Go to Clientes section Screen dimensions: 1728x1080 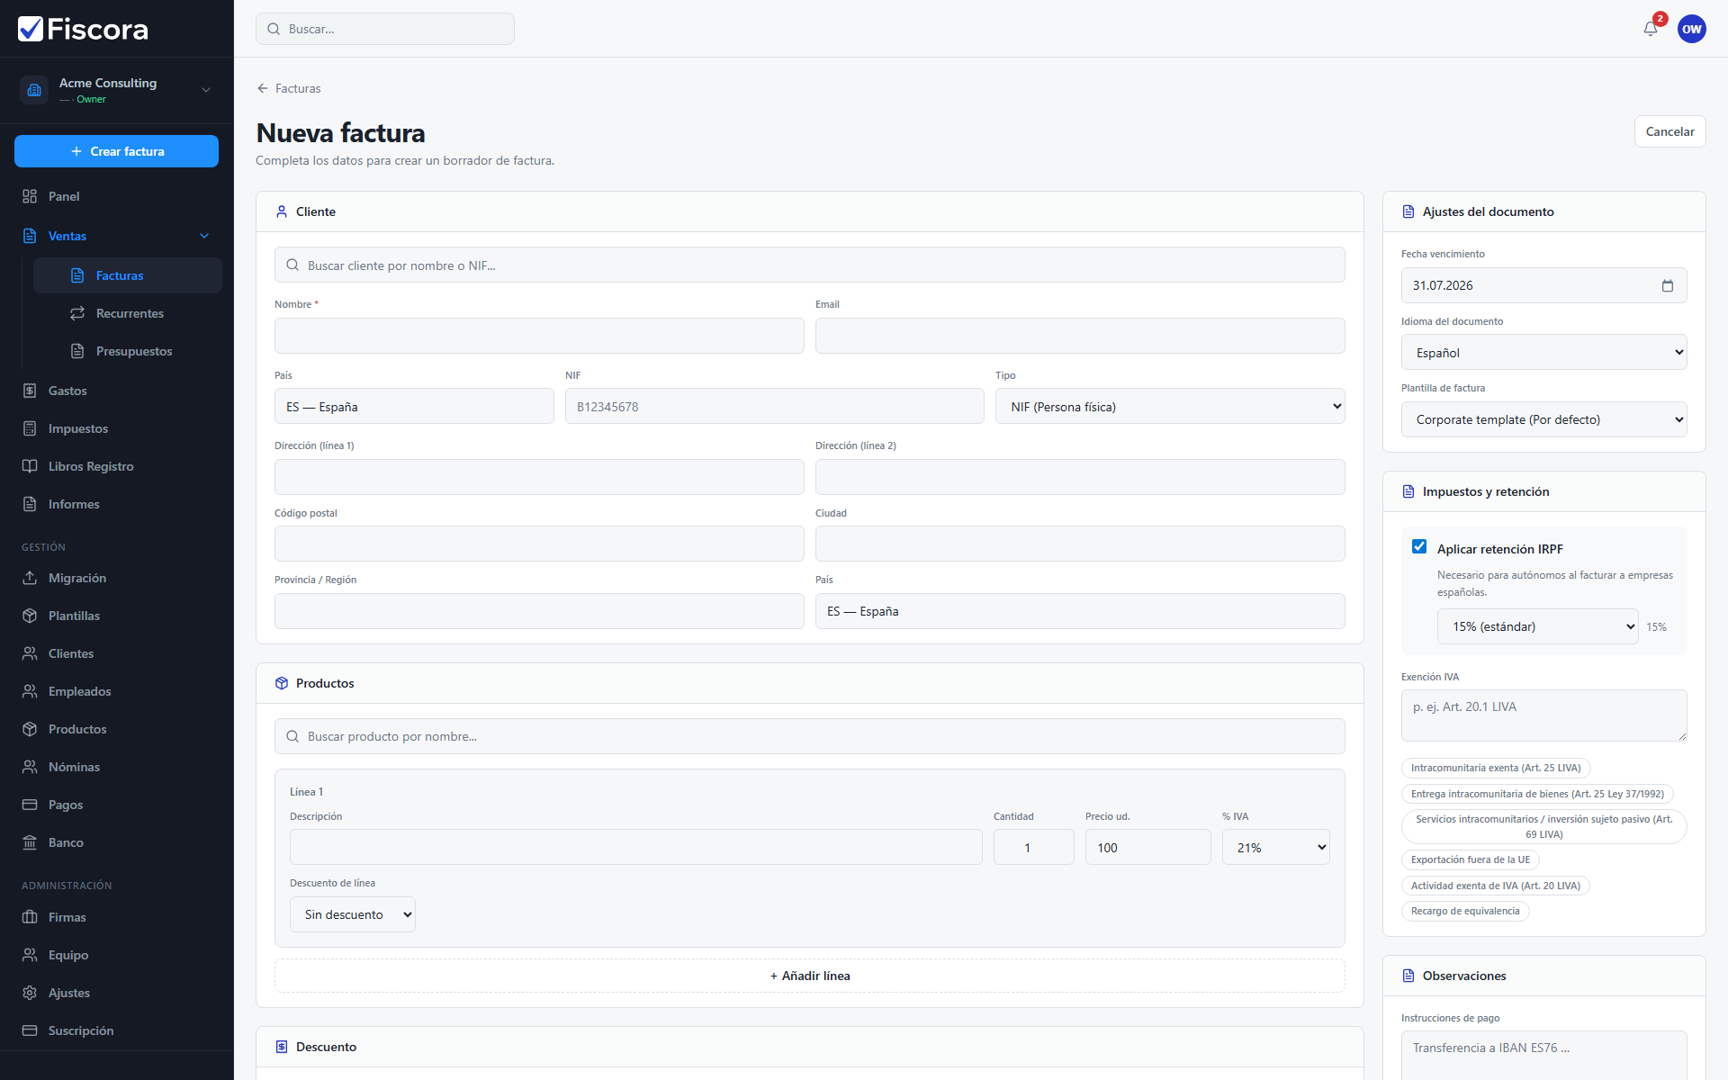point(116,653)
